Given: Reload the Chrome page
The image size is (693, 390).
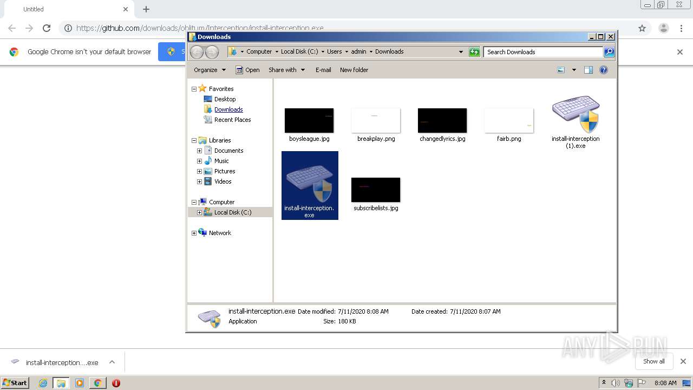Looking at the screenshot, I should click(47, 28).
